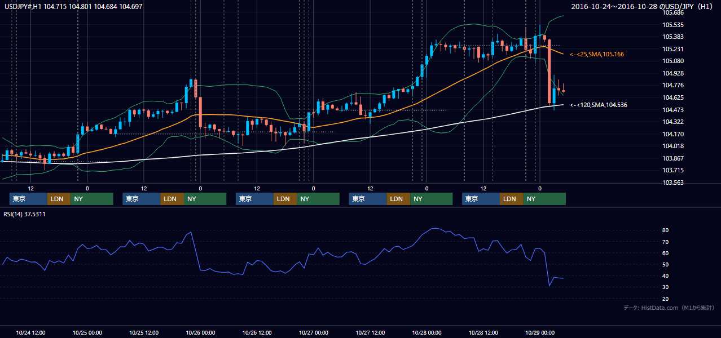Click the 東京 session block for 10/25
This screenshot has height=338, width=721.
tap(142, 199)
